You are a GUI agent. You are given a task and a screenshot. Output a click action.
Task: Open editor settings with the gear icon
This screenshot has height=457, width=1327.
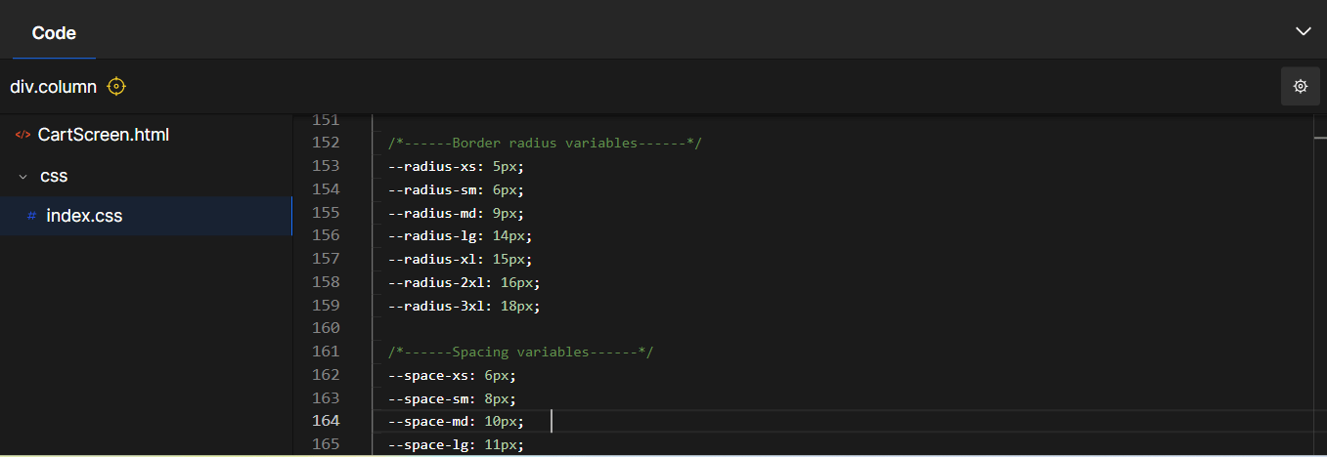click(1301, 86)
